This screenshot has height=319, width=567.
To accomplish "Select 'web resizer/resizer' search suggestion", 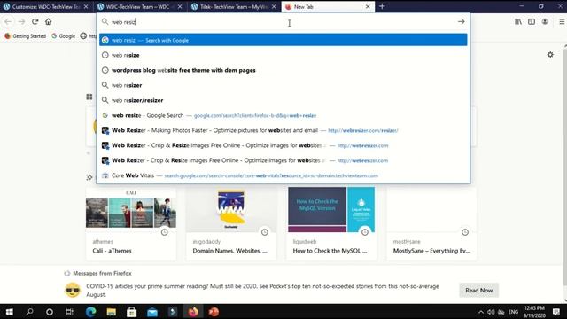I will pos(283,100).
